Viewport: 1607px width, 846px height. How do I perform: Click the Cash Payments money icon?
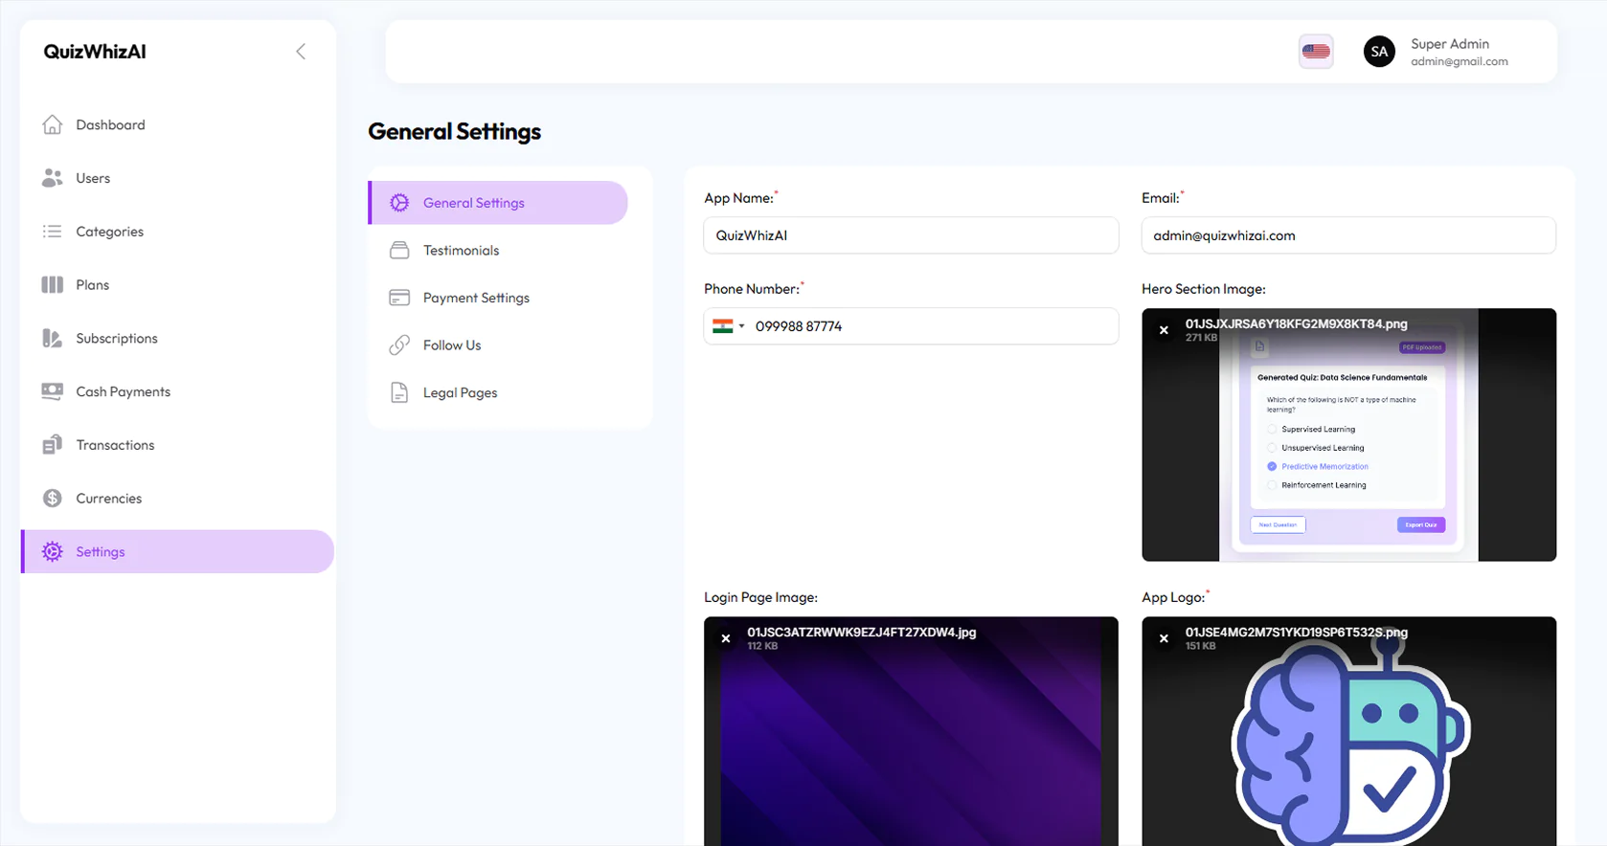tap(53, 391)
